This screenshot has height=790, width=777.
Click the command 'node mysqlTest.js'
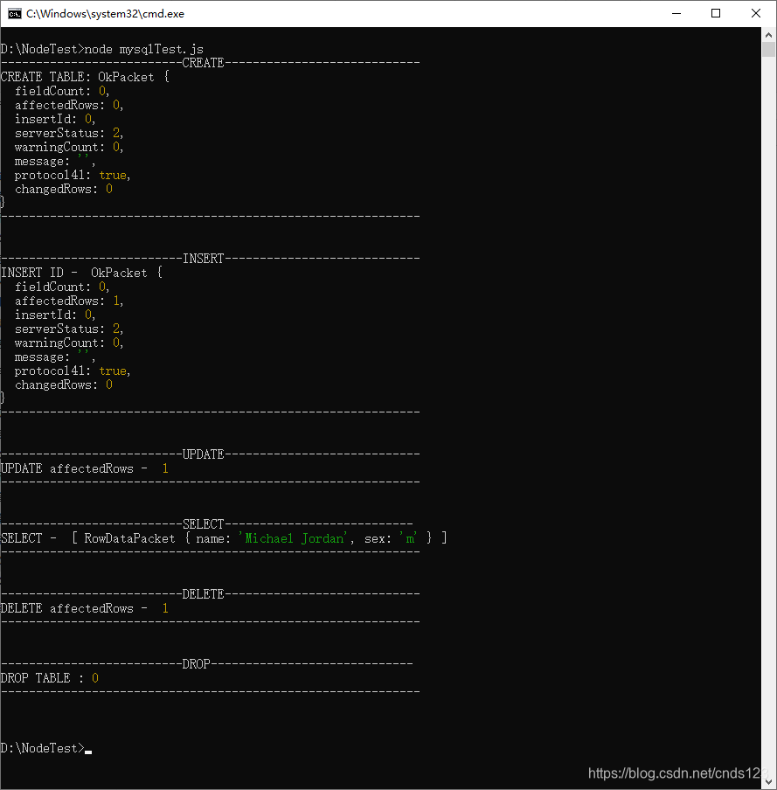click(143, 49)
